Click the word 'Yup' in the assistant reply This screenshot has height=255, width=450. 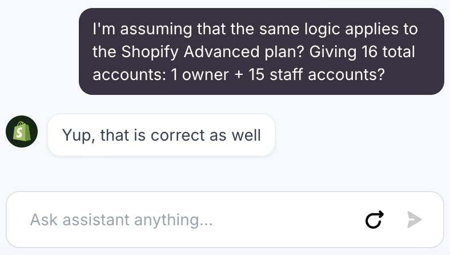(x=76, y=135)
